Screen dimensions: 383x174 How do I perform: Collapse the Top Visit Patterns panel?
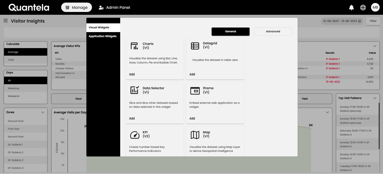(x=375, y=98)
